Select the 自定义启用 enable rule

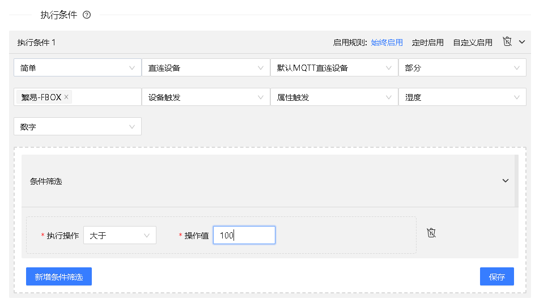coord(472,42)
